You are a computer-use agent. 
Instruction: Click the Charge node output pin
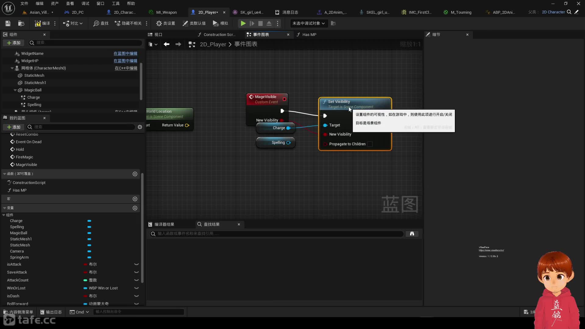pos(288,128)
